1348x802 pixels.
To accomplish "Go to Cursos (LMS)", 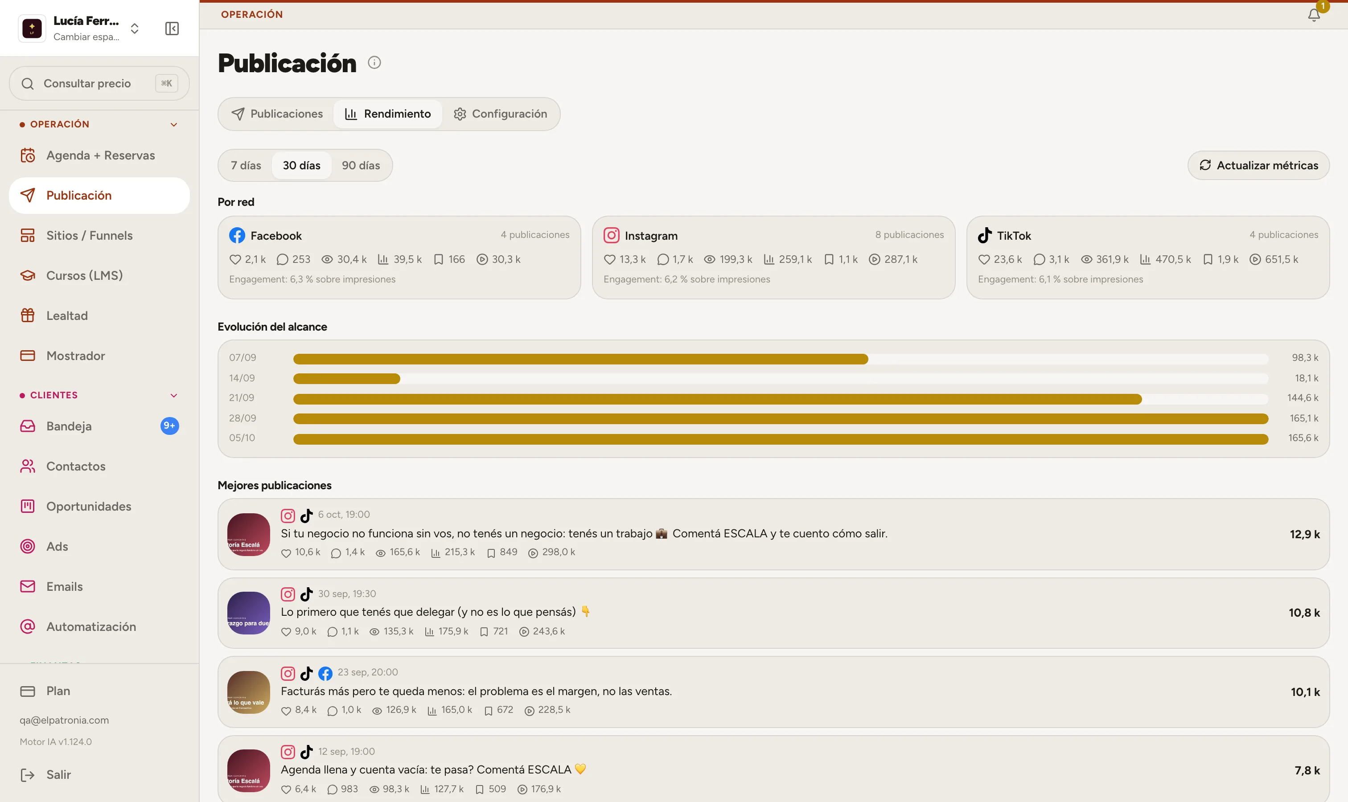I will (99, 276).
